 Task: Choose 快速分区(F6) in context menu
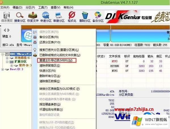pyautogui.click(x=47, y=71)
